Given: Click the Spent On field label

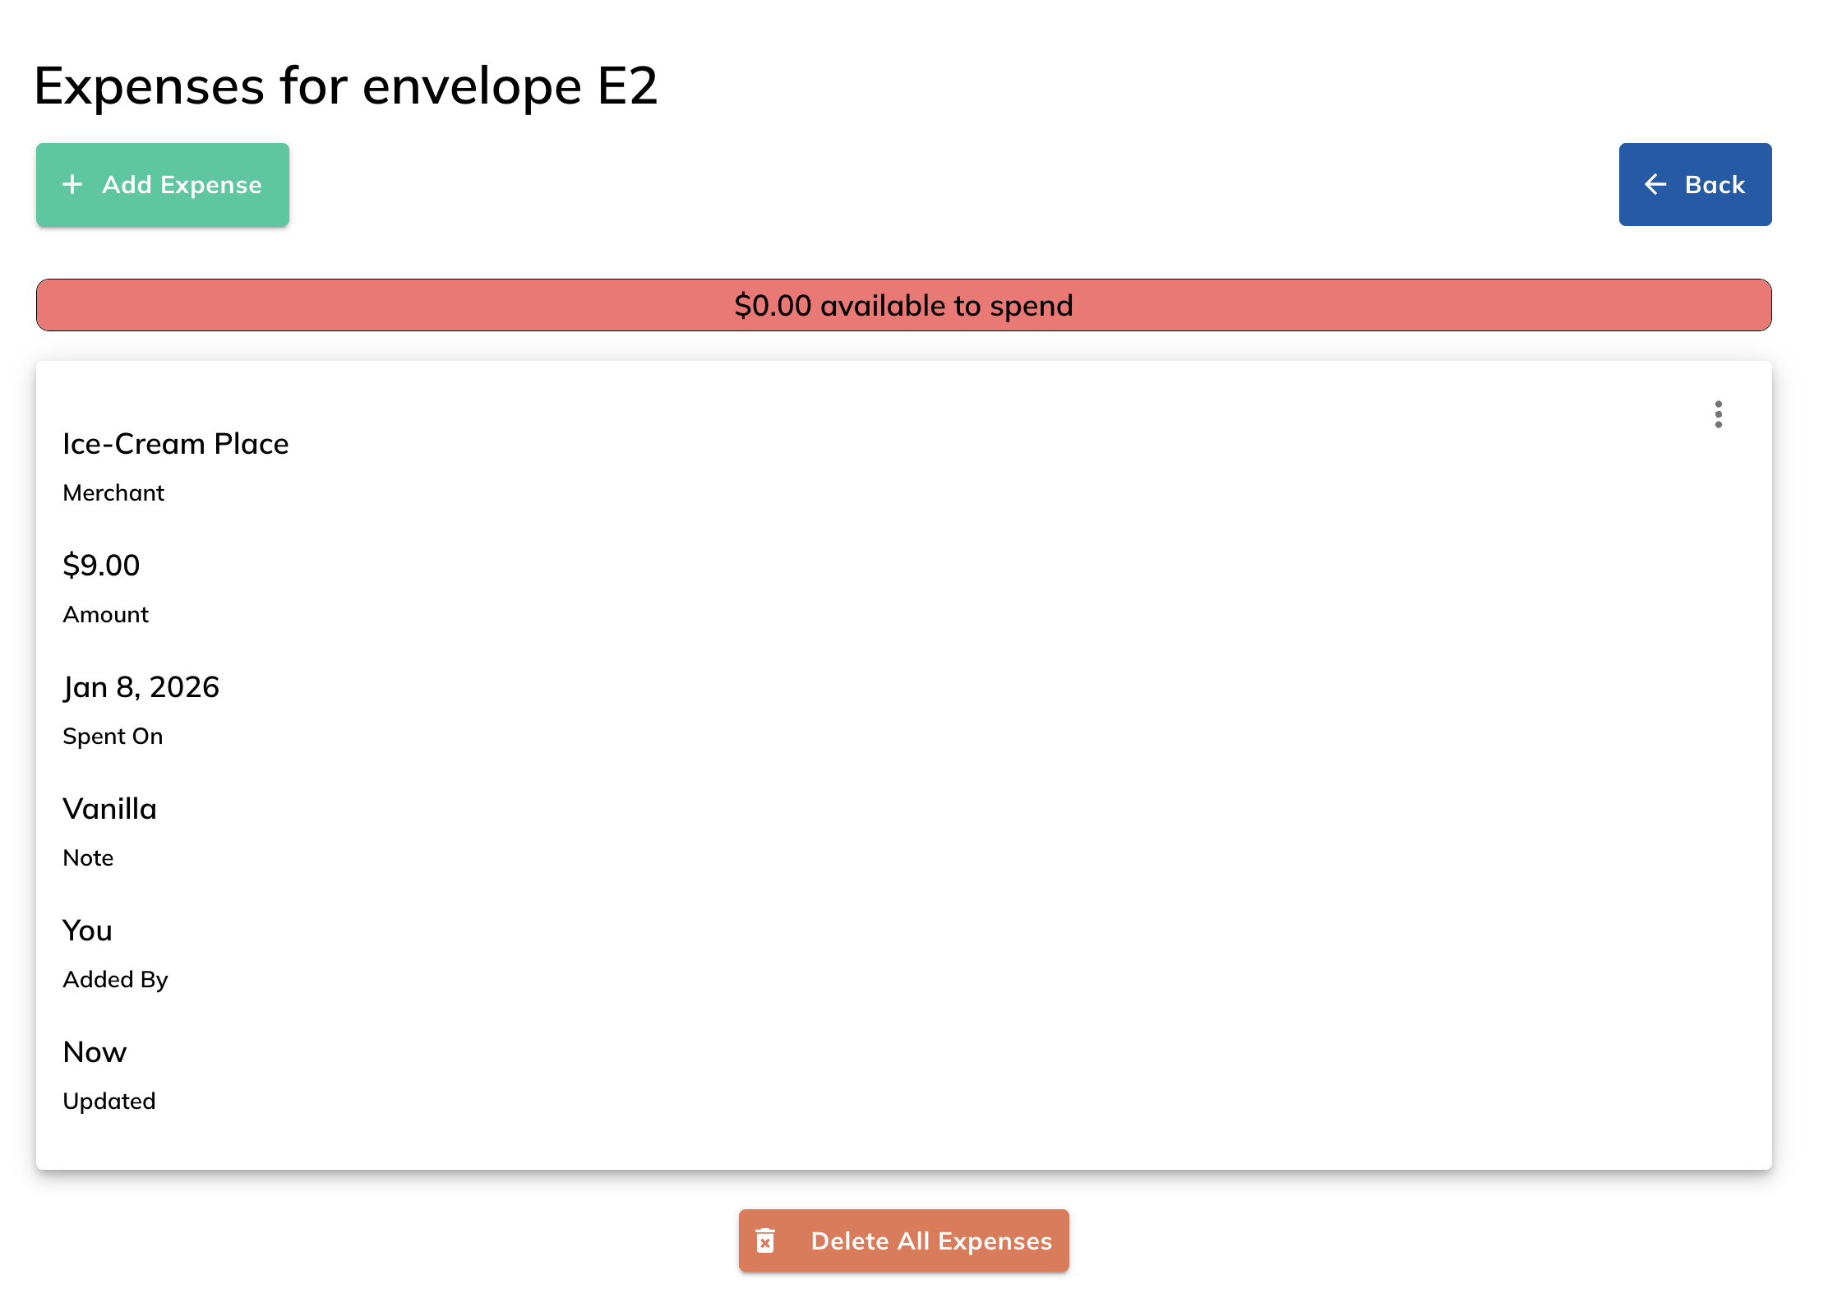Looking at the screenshot, I should (113, 736).
